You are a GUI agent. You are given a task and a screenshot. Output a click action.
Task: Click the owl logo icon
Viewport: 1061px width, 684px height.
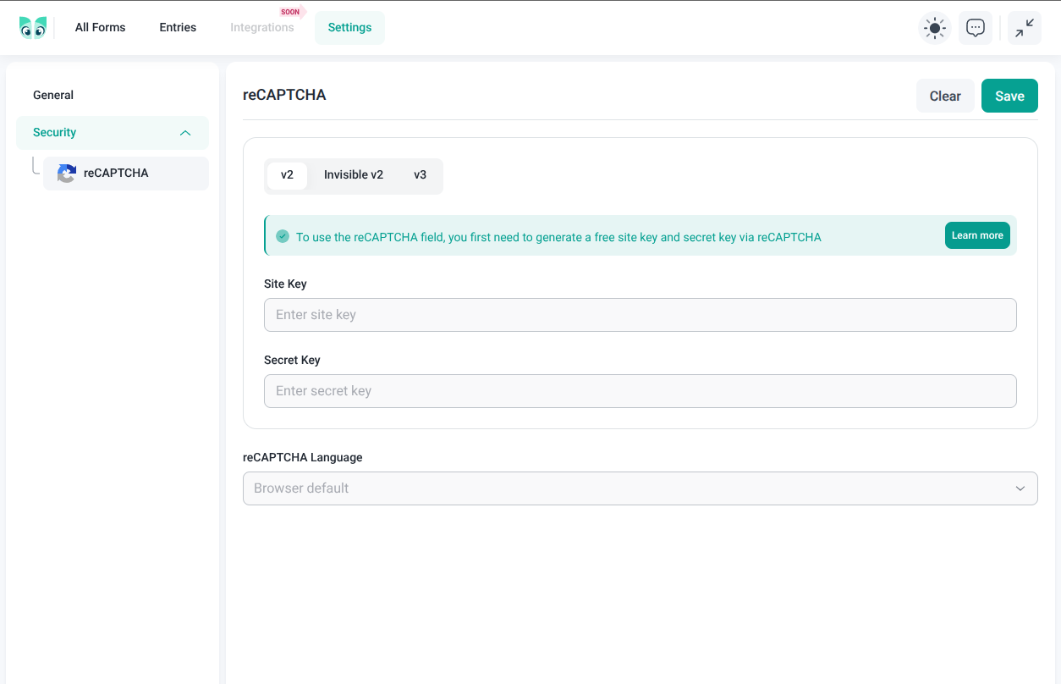point(33,28)
